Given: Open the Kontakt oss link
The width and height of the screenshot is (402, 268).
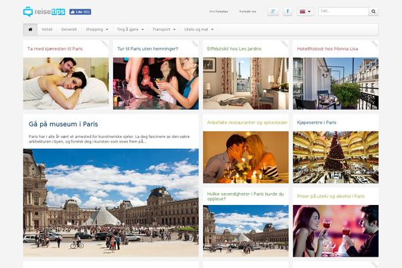Looking at the screenshot, I should tap(248, 11).
